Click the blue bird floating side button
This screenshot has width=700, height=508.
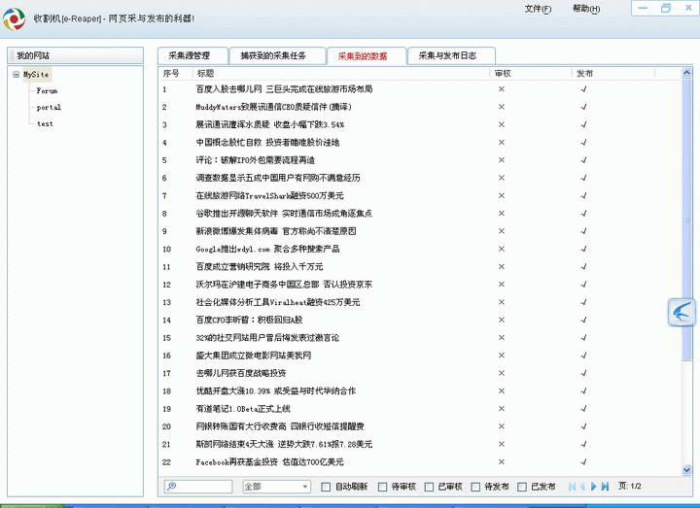(682, 312)
